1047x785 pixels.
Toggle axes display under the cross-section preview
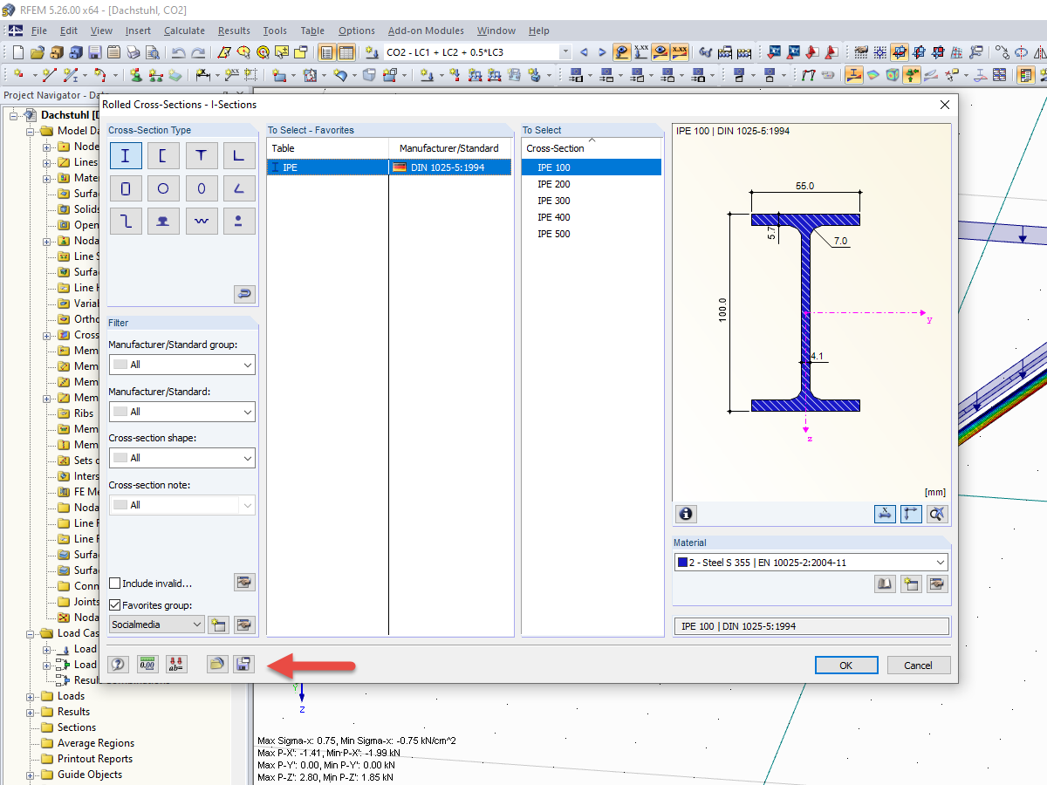point(911,514)
